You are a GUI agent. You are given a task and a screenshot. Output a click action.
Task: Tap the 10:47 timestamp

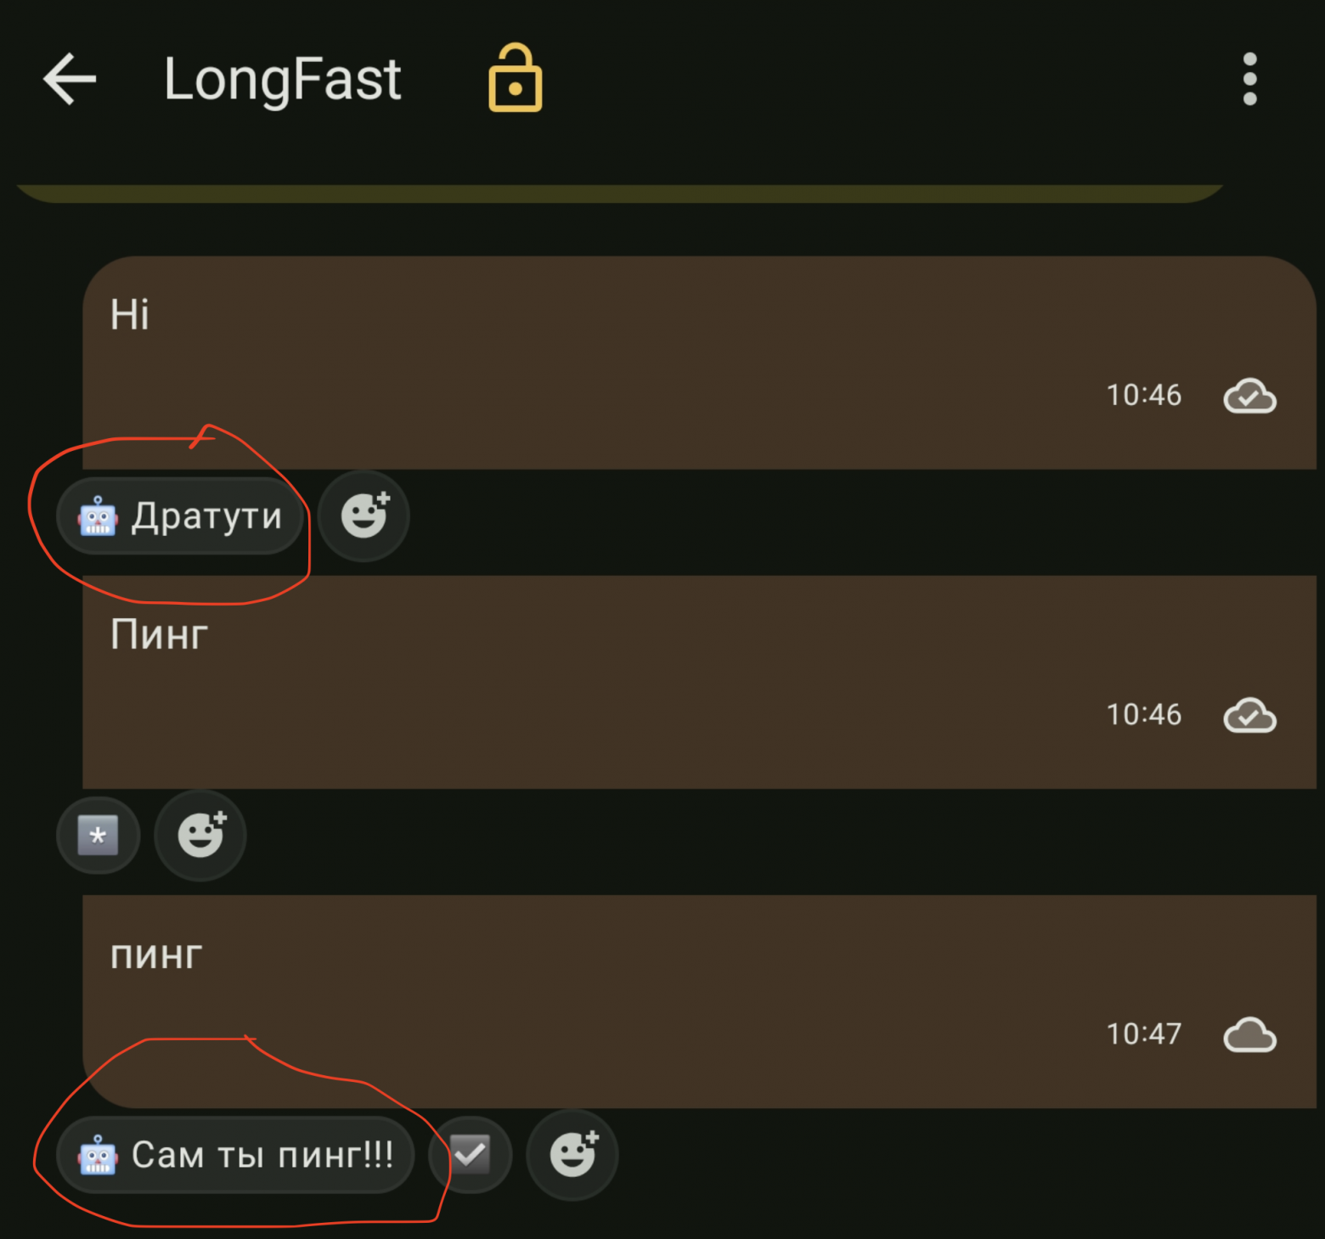click(1143, 1034)
